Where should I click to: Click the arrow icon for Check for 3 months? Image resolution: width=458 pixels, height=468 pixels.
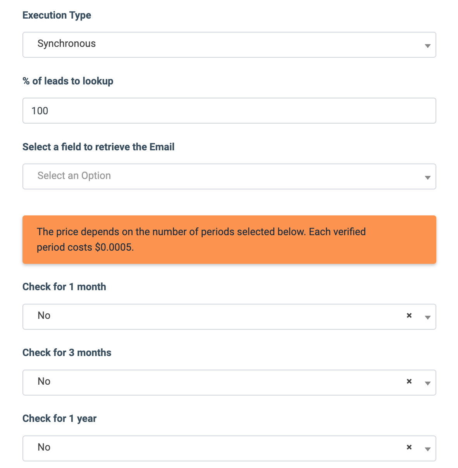click(x=427, y=383)
